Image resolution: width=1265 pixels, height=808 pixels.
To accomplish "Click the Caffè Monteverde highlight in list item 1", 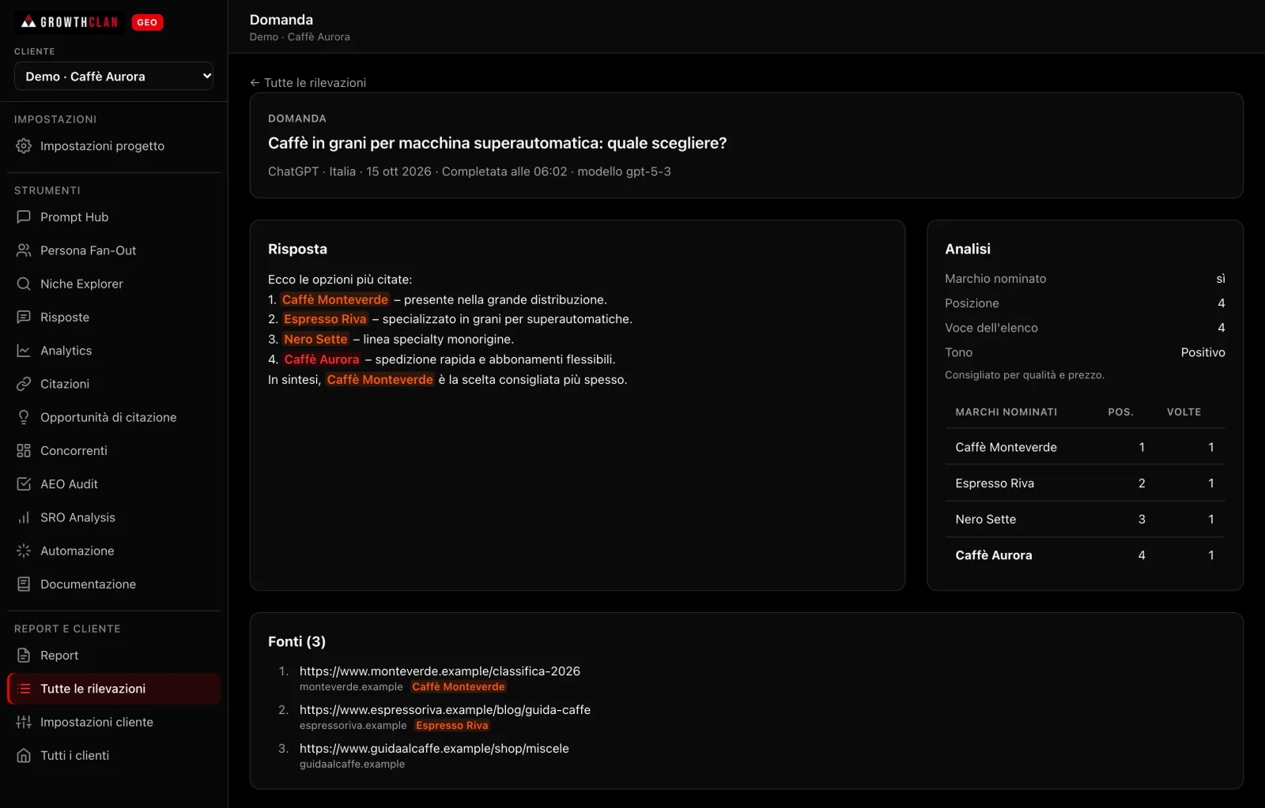I will click(x=335, y=299).
